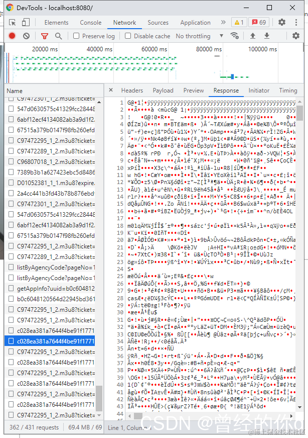Switch to the Console tab
The width and height of the screenshot is (308, 438).
(x=91, y=23)
